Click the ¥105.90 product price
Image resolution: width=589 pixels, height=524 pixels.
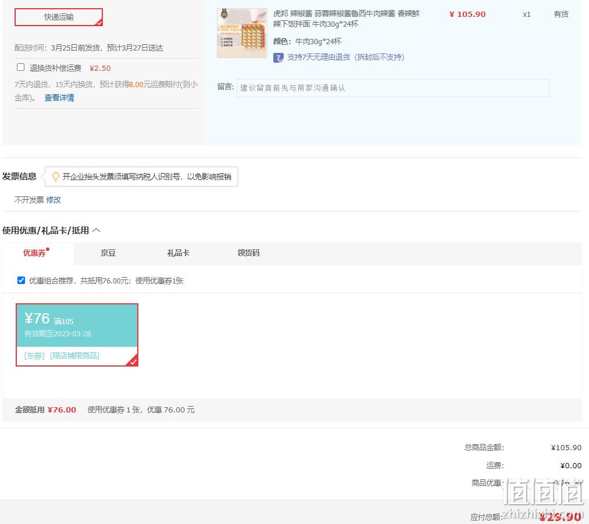[x=467, y=15]
